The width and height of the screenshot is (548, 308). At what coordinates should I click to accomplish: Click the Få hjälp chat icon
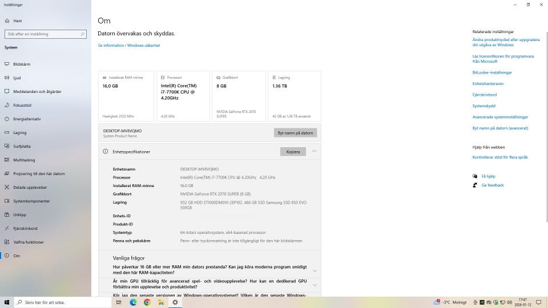pos(475,176)
